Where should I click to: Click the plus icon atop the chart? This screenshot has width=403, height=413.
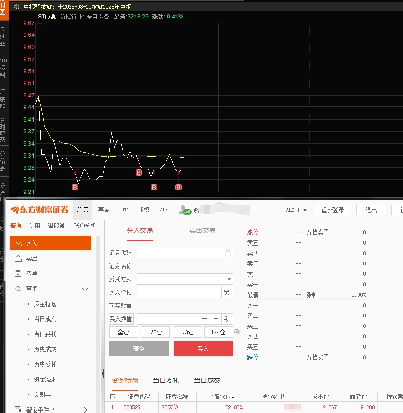tap(39, 26)
